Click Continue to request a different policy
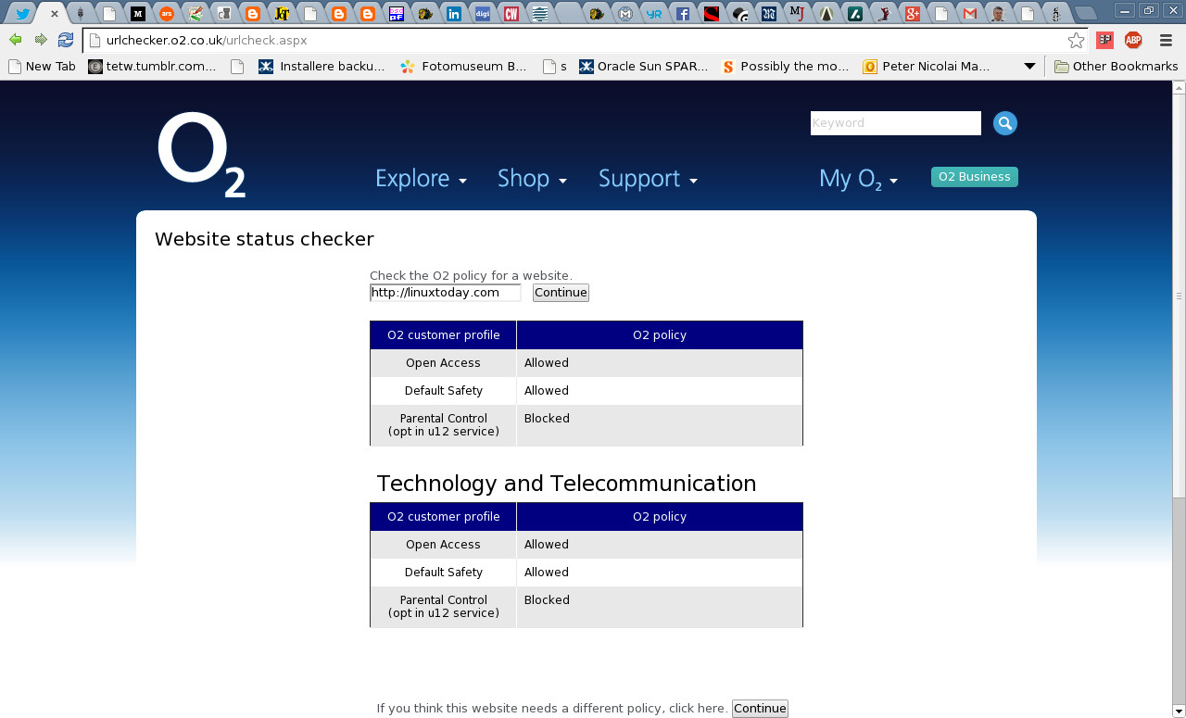Viewport: 1186px width, 718px height. coord(760,709)
